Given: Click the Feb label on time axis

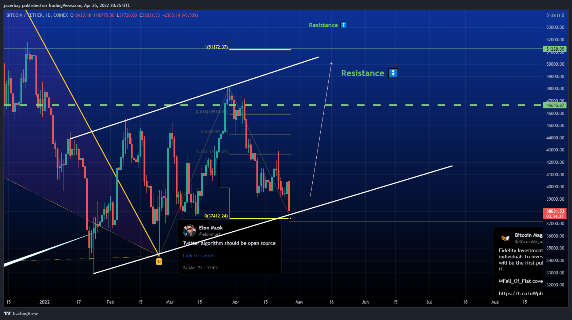Looking at the screenshot, I should pos(110,302).
